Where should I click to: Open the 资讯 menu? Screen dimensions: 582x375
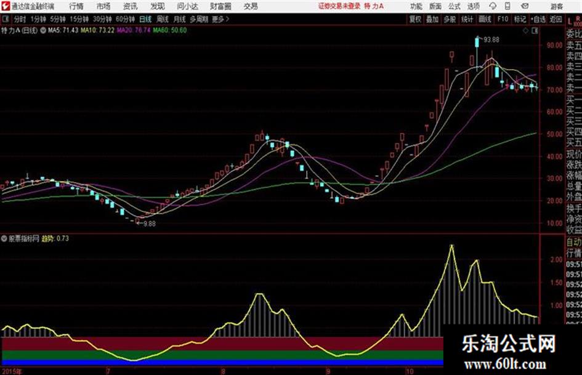(x=130, y=6)
